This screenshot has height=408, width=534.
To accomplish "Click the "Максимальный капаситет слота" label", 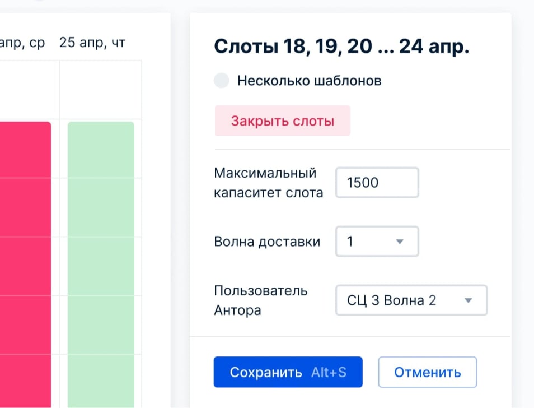I will click(x=268, y=183).
